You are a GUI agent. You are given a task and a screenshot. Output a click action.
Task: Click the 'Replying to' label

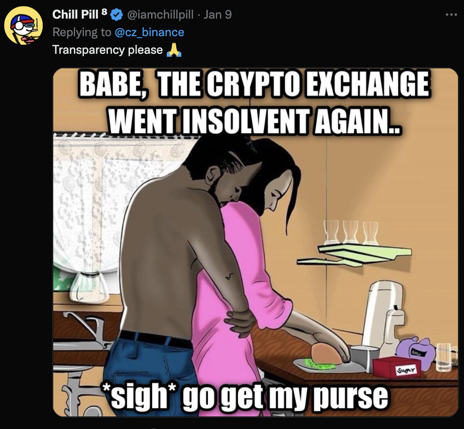click(82, 32)
